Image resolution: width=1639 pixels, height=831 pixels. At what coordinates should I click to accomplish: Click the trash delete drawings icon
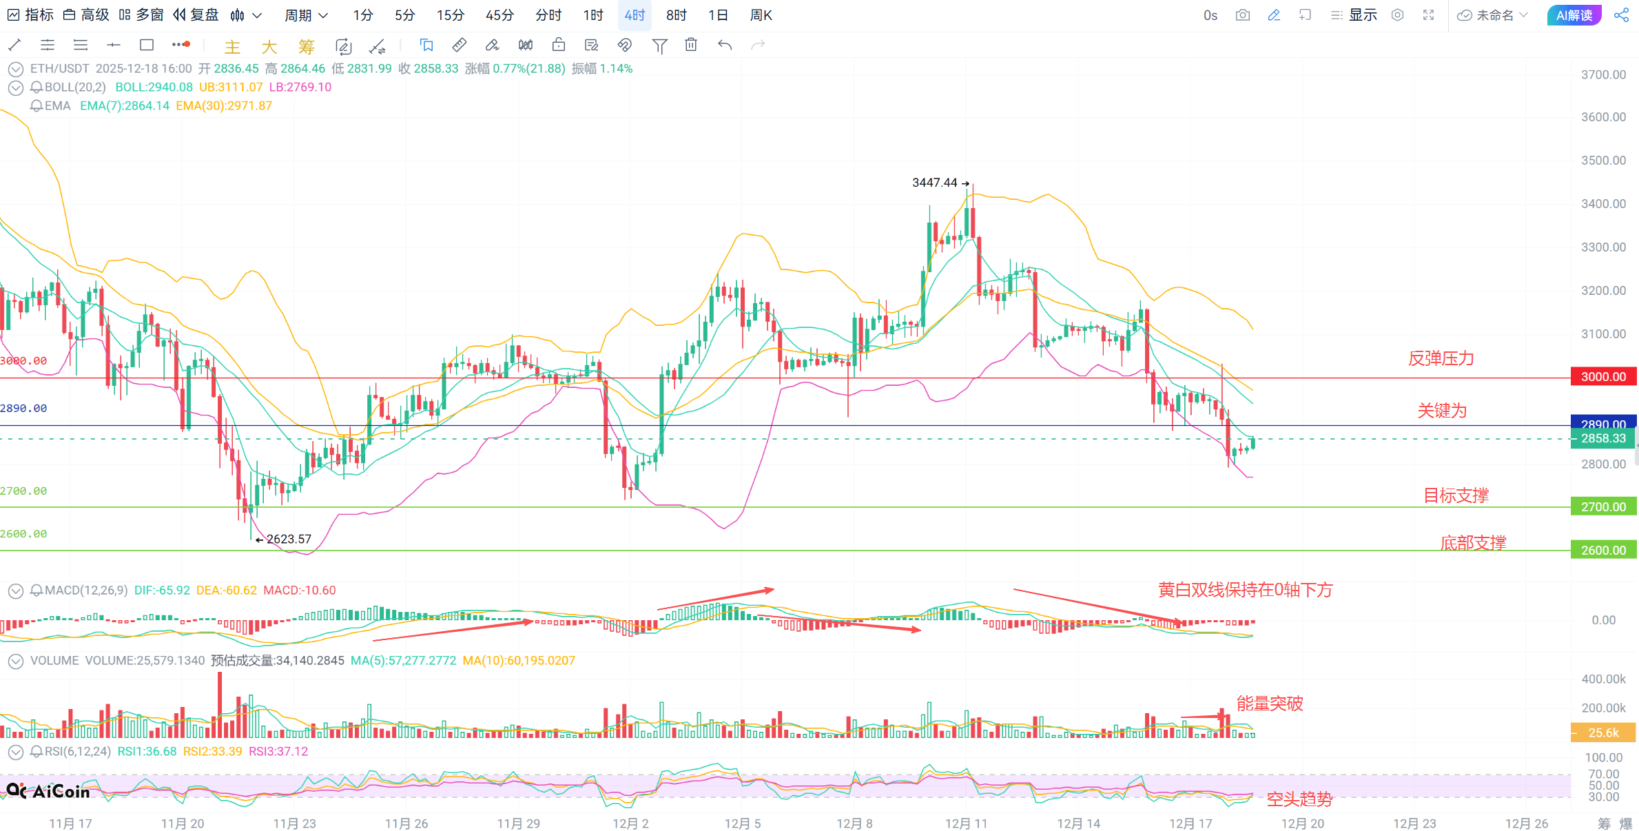691,45
